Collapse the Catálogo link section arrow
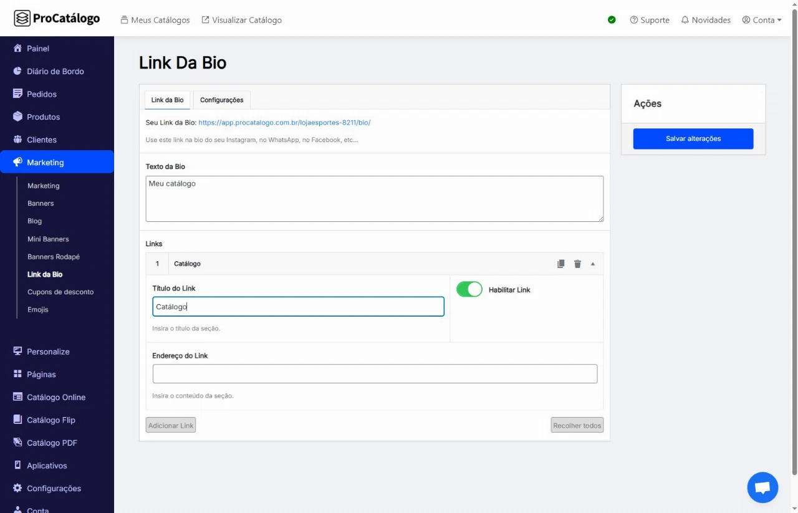 (593, 264)
